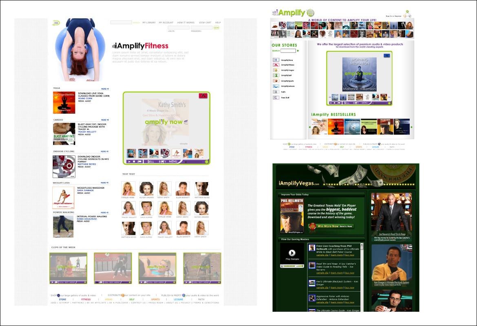This screenshot has height=326, width=477.
Task: Click SEANE CORN author link
Action: 85,99
